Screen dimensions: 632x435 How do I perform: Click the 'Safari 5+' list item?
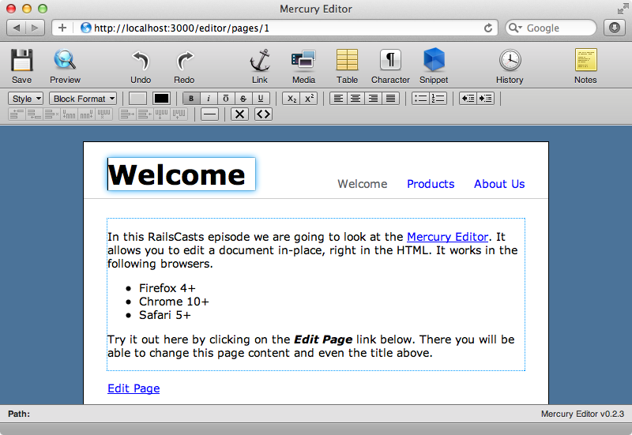click(164, 314)
